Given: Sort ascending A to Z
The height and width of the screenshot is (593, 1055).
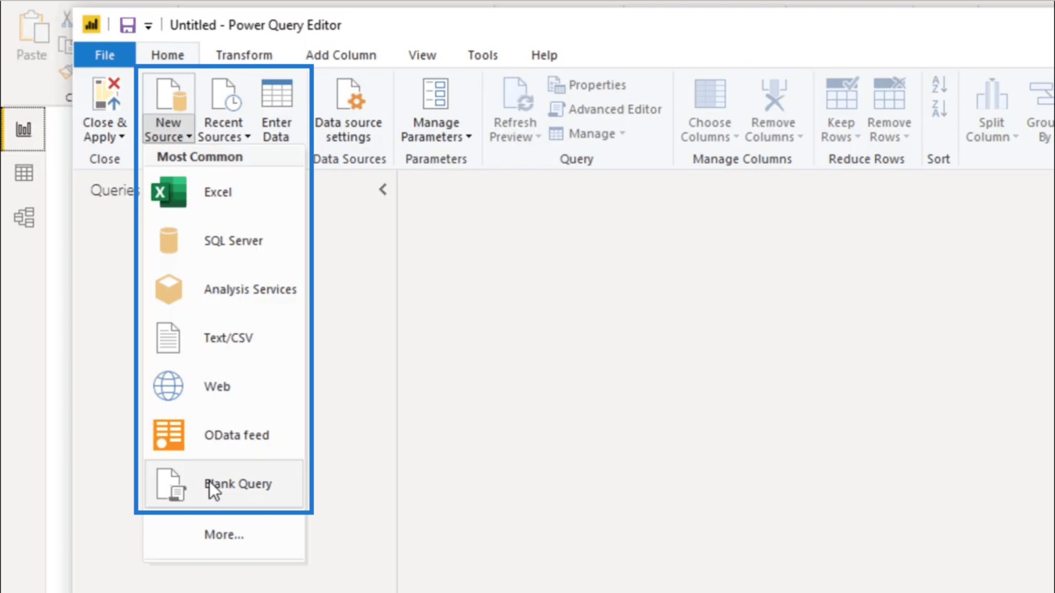Looking at the screenshot, I should pos(939,84).
